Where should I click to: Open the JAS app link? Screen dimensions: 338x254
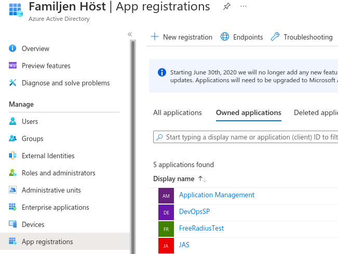184,245
